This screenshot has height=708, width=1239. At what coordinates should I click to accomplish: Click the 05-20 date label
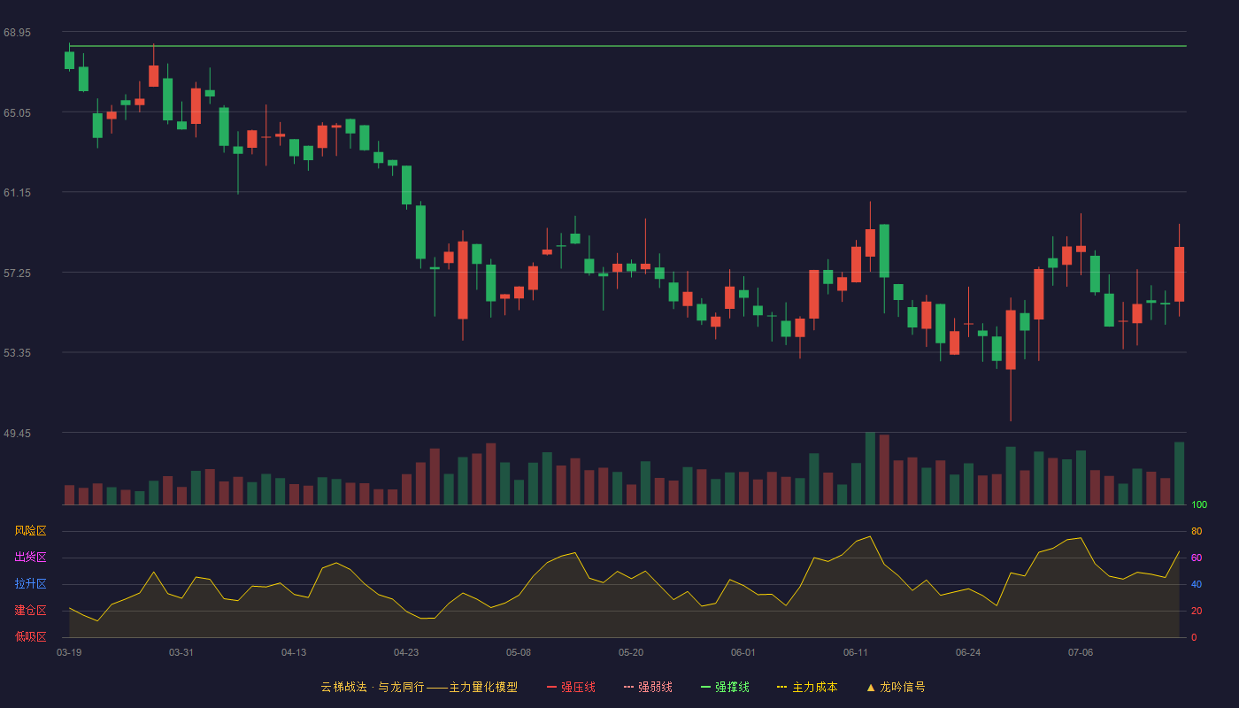click(x=631, y=652)
